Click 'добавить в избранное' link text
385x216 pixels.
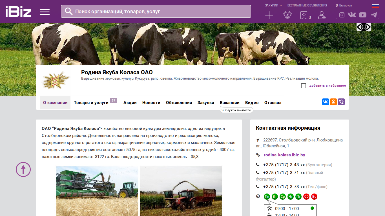click(328, 86)
